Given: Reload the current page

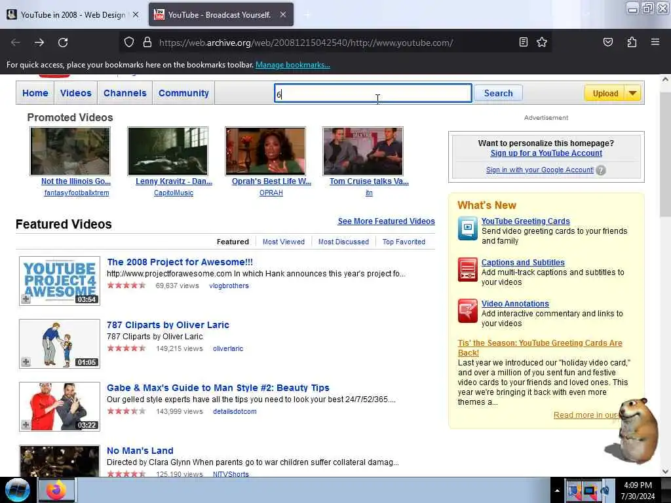Looking at the screenshot, I should [63, 43].
